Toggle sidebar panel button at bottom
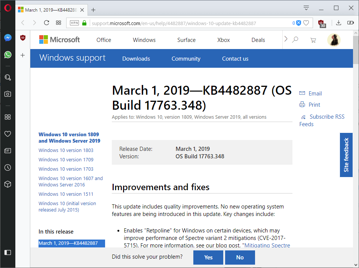 point(7,252)
